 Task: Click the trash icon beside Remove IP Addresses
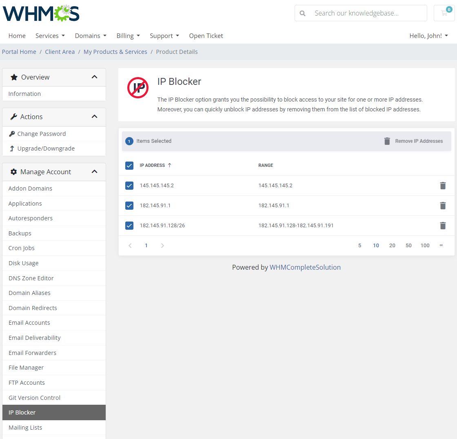click(387, 141)
